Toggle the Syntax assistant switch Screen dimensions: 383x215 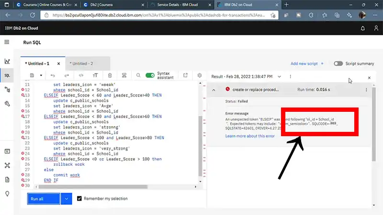[x=150, y=75]
